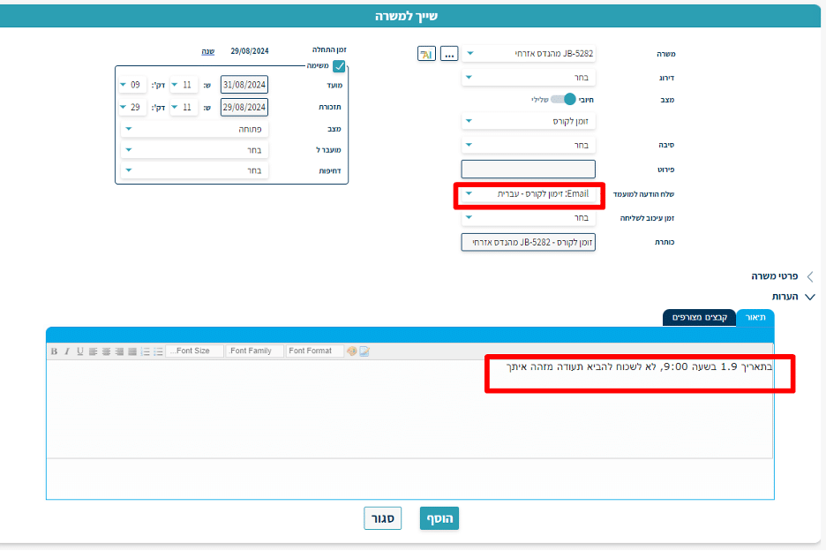Uncheck the משימה checkbox
Screen dimensions: 826x551
(339, 66)
